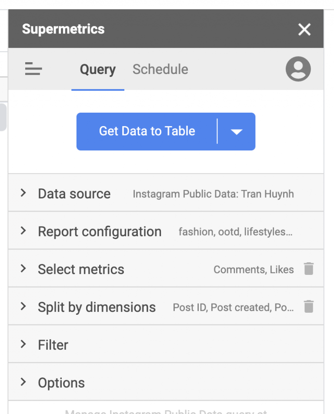Click the Get Data to Table button

(x=147, y=131)
